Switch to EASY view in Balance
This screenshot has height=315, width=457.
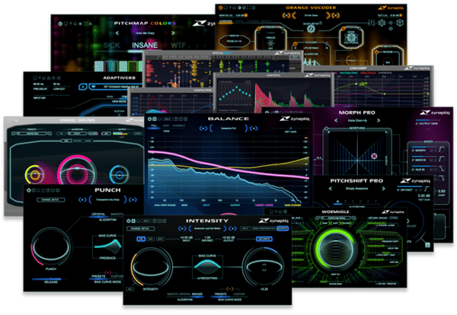[166, 126]
